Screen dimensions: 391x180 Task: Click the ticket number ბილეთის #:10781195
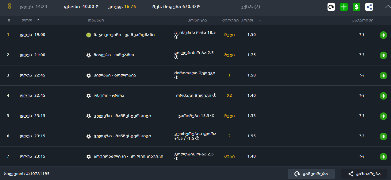tap(27, 174)
